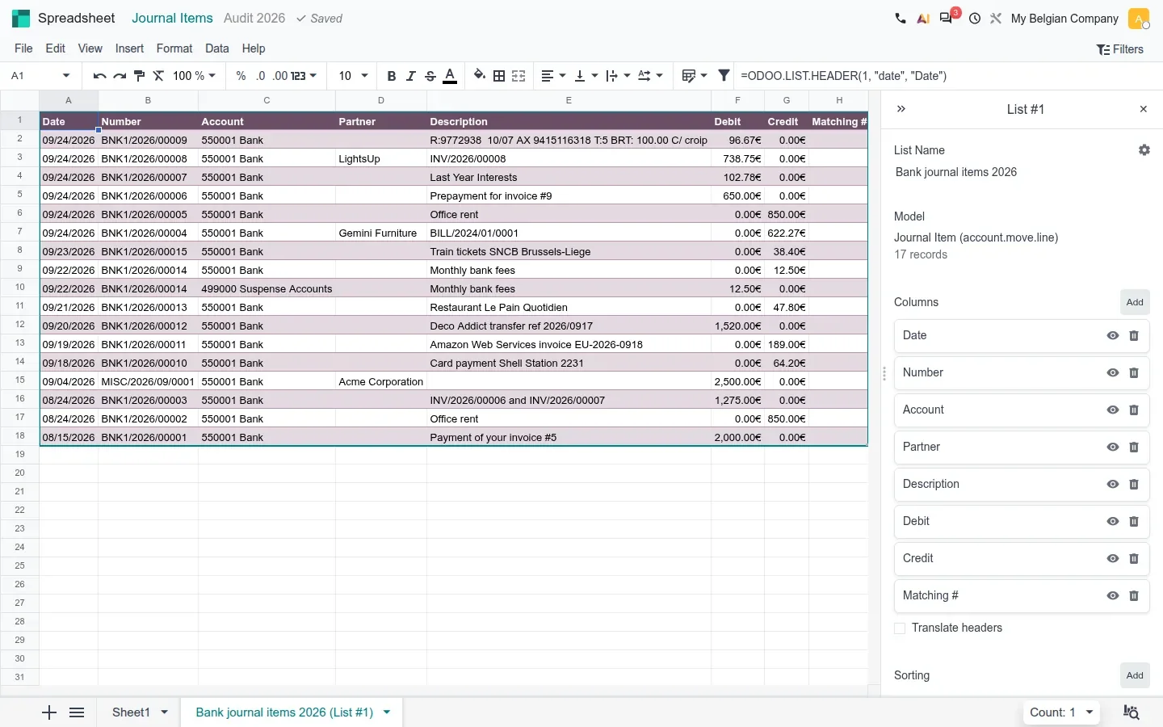Toggle visibility of Debit column
This screenshot has height=727, width=1163.
tap(1113, 522)
